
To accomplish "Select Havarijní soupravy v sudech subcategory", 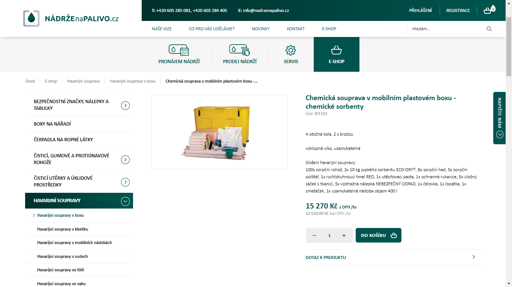I will (63, 257).
